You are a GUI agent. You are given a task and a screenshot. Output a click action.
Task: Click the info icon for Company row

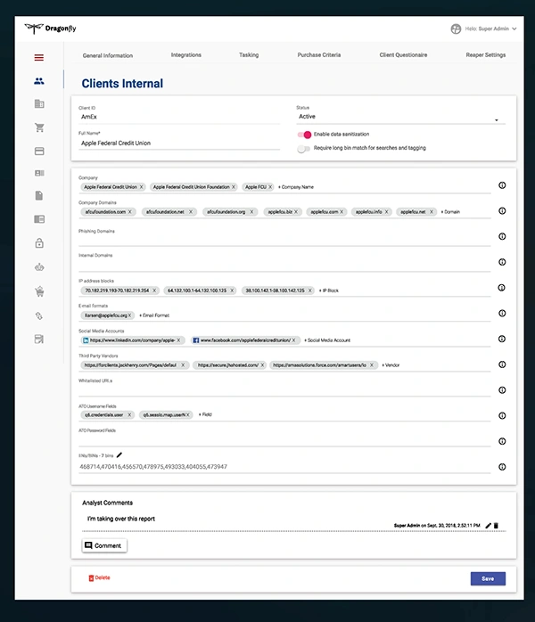pyautogui.click(x=502, y=185)
